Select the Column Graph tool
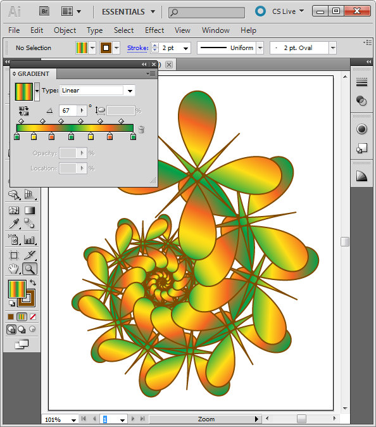Image resolution: width=376 pixels, height=427 pixels. [29, 239]
